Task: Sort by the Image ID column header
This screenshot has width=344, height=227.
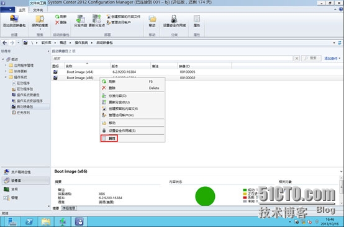Action: [x=204, y=66]
